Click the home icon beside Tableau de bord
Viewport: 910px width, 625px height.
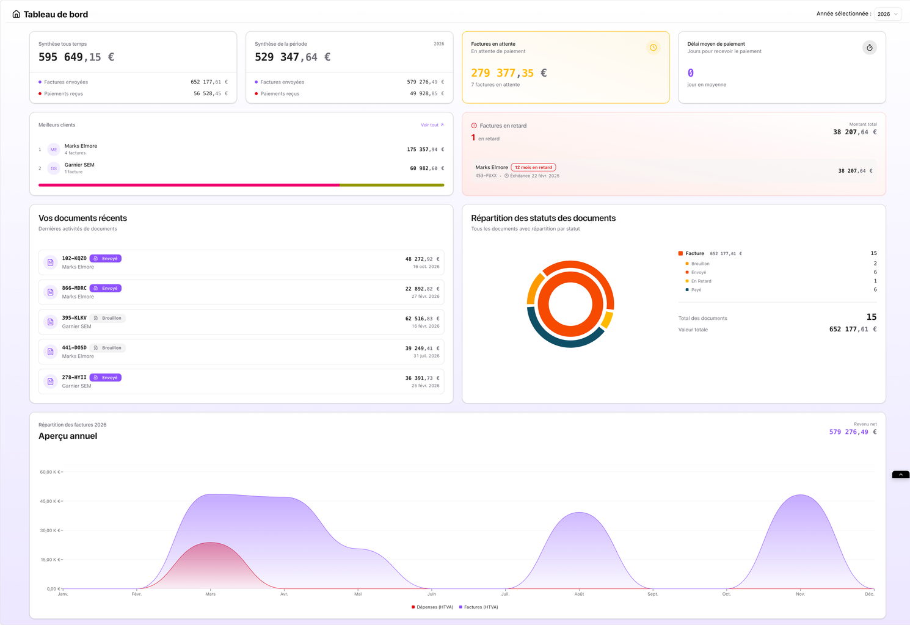(16, 14)
